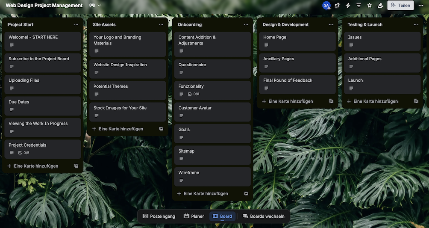This screenshot has height=228, width=429.
Task: Open the Viewing the Work In Progress card
Action: 43,128
